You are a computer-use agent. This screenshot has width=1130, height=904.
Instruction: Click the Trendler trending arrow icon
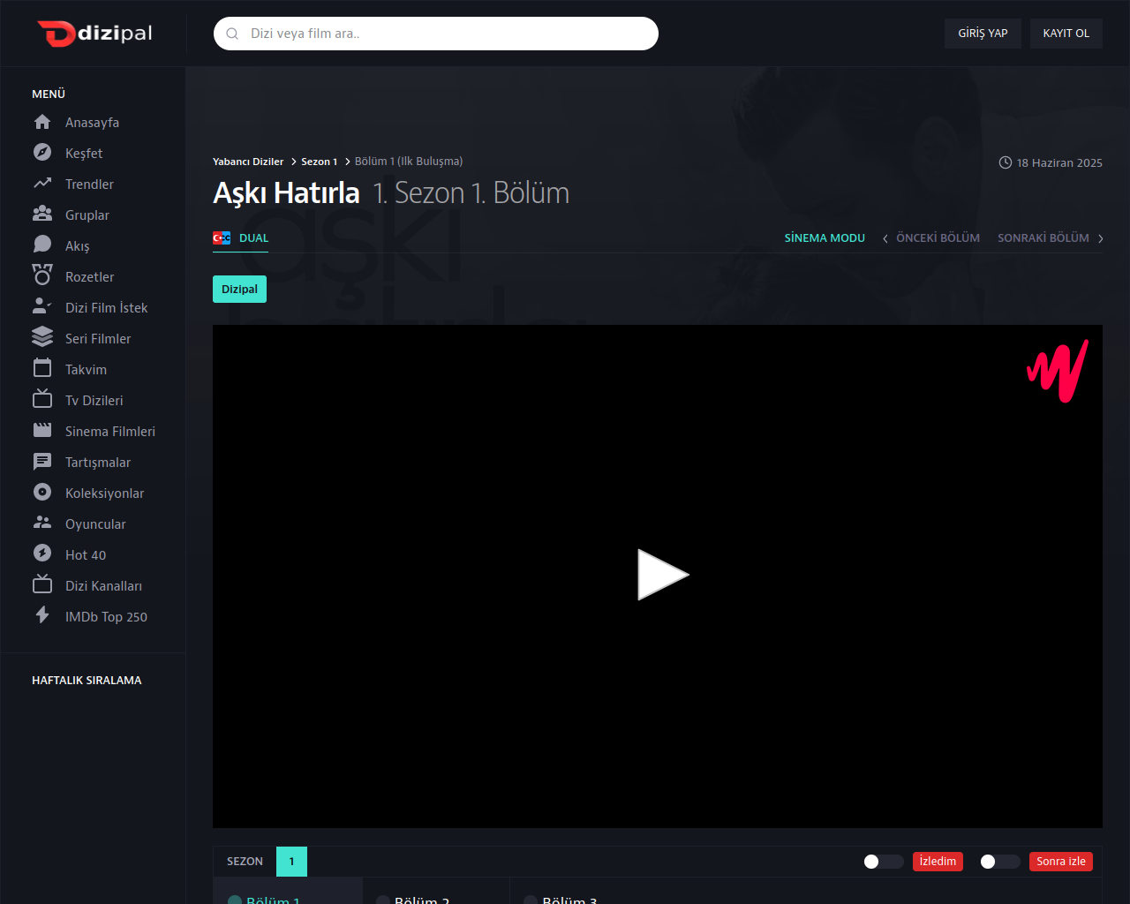(42, 184)
